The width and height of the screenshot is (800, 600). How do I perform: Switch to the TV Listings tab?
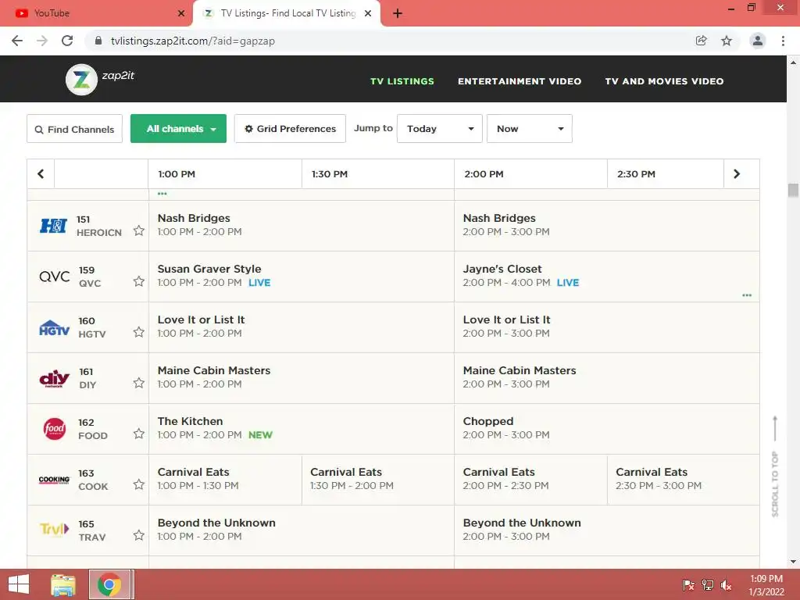click(287, 13)
